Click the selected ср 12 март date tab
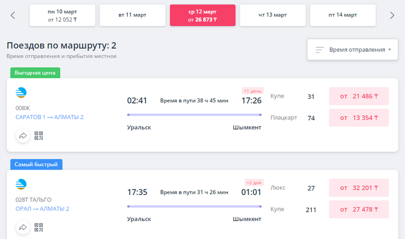Image resolution: width=405 pixels, height=239 pixels. pos(203,15)
